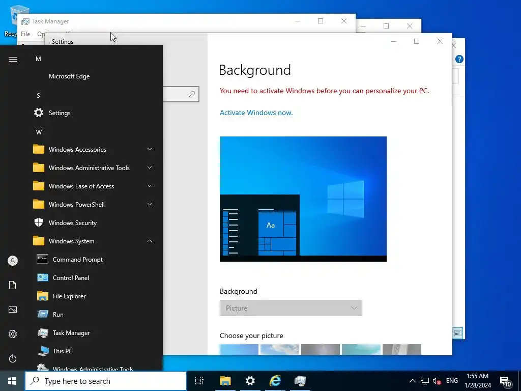
Task: Click the Power button in Start
Action: pyautogui.click(x=13, y=358)
